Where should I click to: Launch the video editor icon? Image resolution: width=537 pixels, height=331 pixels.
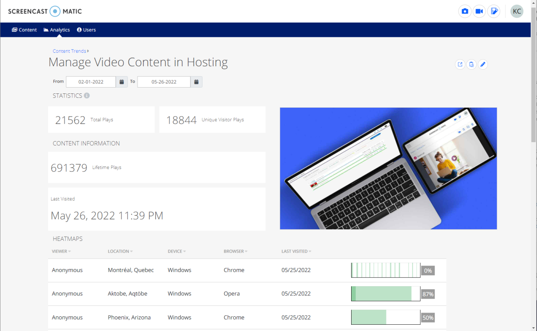click(x=494, y=11)
